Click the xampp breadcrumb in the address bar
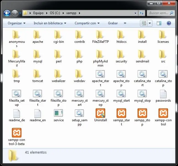The width and height of the screenshot is (178, 166). point(71,13)
